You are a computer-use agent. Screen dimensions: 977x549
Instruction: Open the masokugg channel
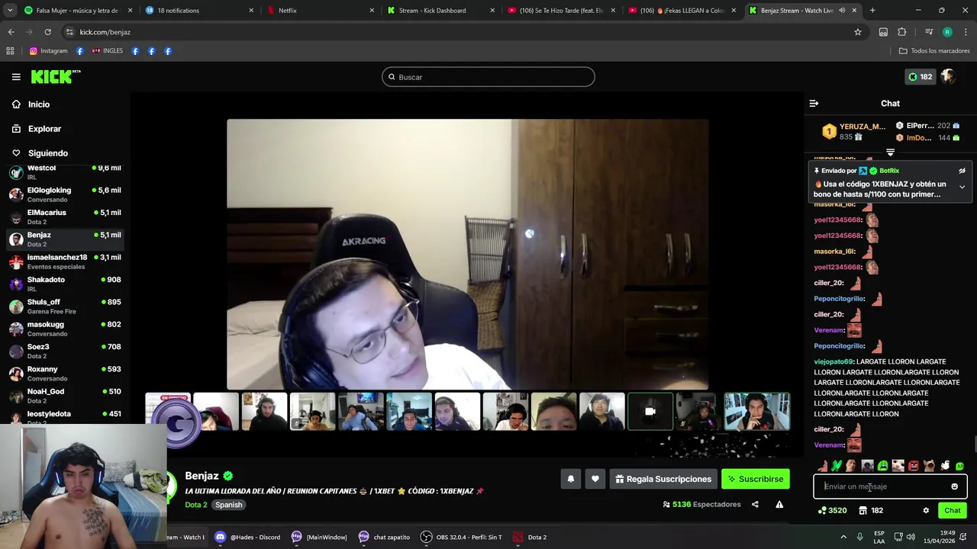tap(65, 329)
